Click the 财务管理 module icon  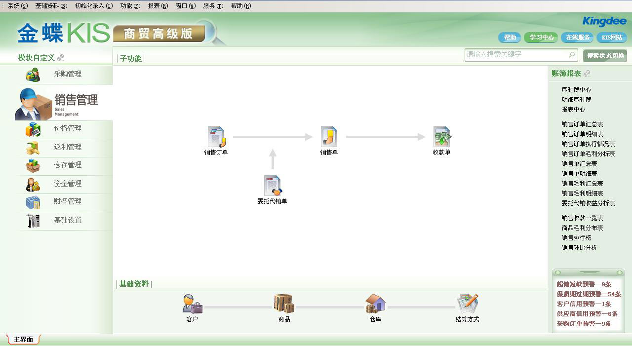33,202
